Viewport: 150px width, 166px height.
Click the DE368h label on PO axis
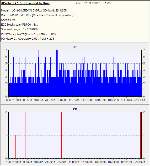point(61,162)
